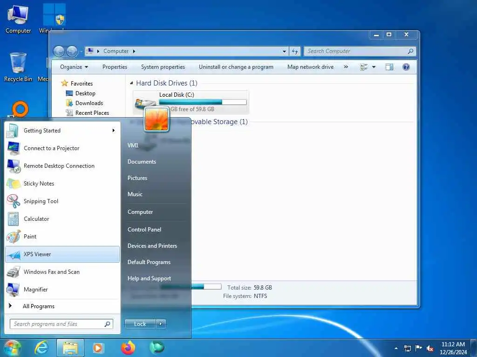
Task: Click the network tray icon
Action: click(407, 348)
